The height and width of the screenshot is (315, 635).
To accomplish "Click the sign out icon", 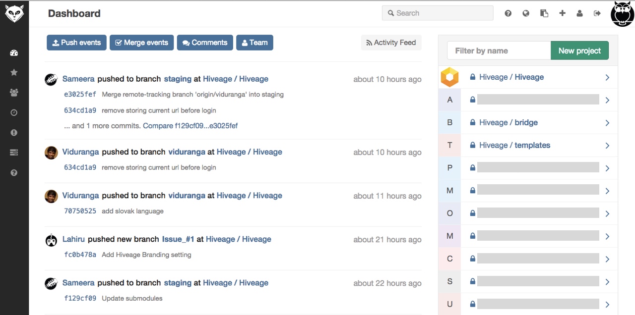I will [597, 13].
